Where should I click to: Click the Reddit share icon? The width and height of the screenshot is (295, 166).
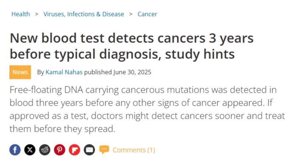45,150
